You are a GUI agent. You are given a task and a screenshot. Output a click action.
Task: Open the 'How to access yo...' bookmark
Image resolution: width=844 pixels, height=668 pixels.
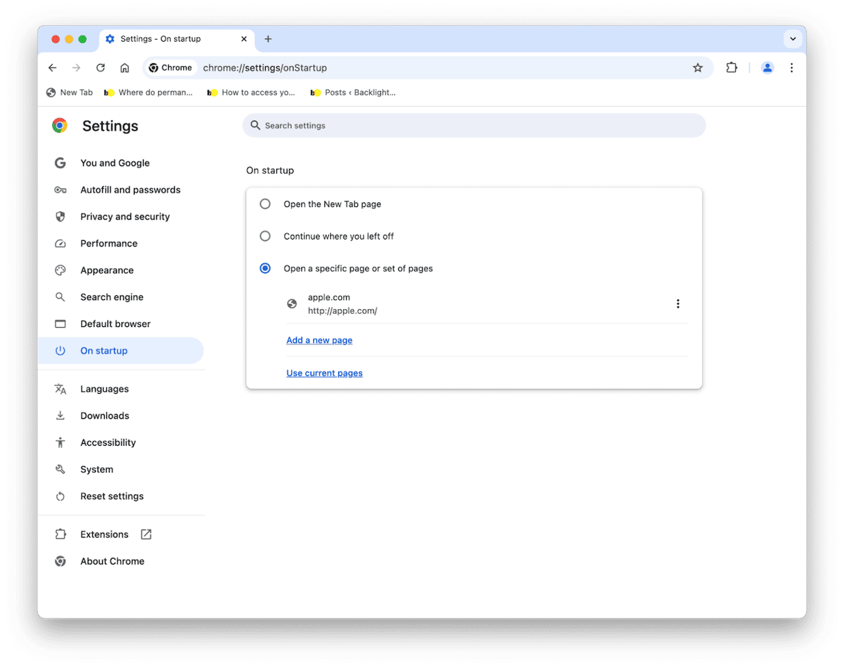(251, 92)
